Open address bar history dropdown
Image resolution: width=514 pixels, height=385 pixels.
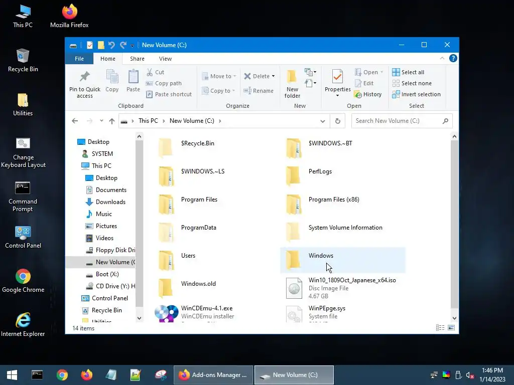[x=323, y=121]
